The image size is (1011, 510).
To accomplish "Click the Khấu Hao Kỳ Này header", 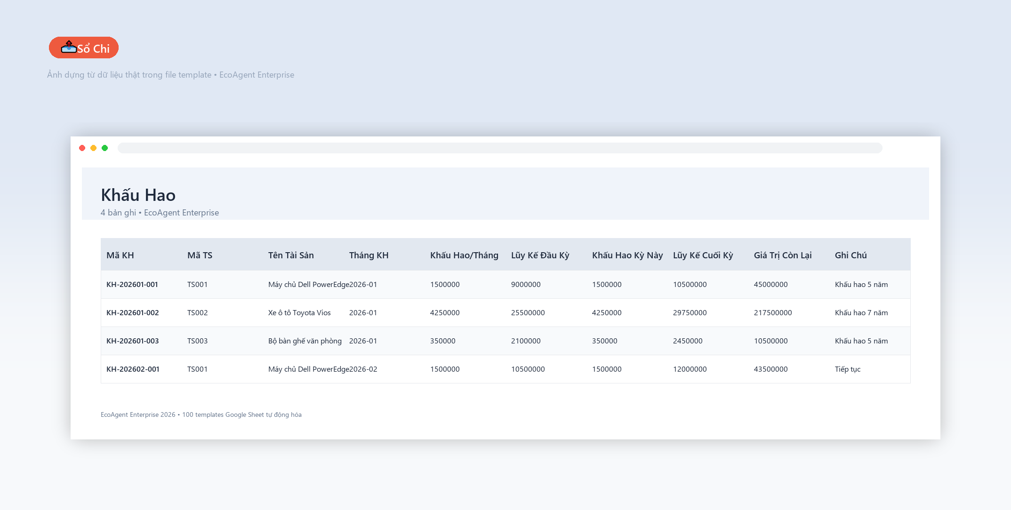I will [x=627, y=255].
